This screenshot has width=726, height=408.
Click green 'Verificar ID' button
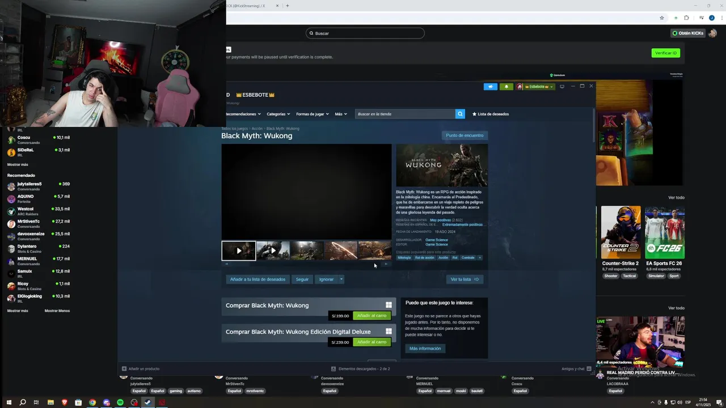666,53
